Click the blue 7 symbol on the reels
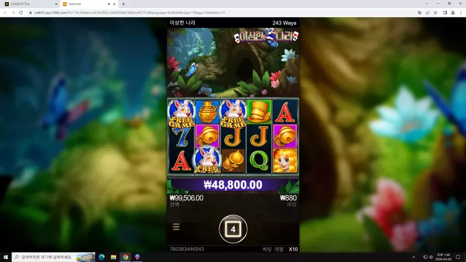This screenshot has width=466, height=262. tap(181, 137)
